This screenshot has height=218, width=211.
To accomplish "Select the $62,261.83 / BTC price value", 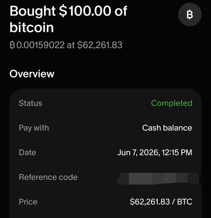I will (161, 202).
